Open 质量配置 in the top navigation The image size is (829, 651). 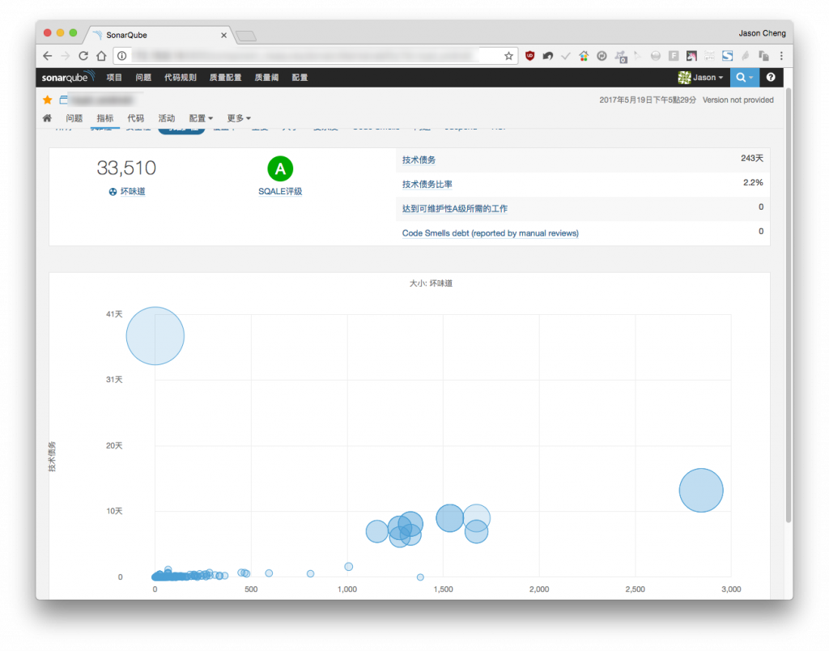coord(225,77)
